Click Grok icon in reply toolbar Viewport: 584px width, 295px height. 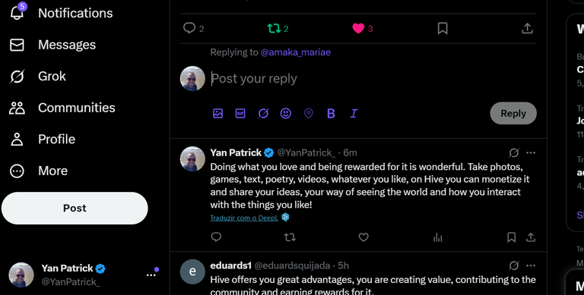[x=263, y=113]
